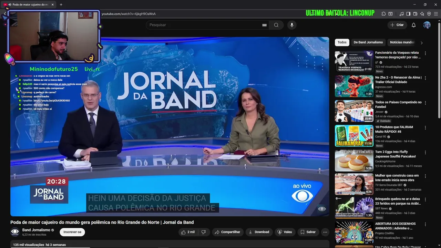Open options for Todos os Países video
The image size is (441, 248).
point(425,103)
